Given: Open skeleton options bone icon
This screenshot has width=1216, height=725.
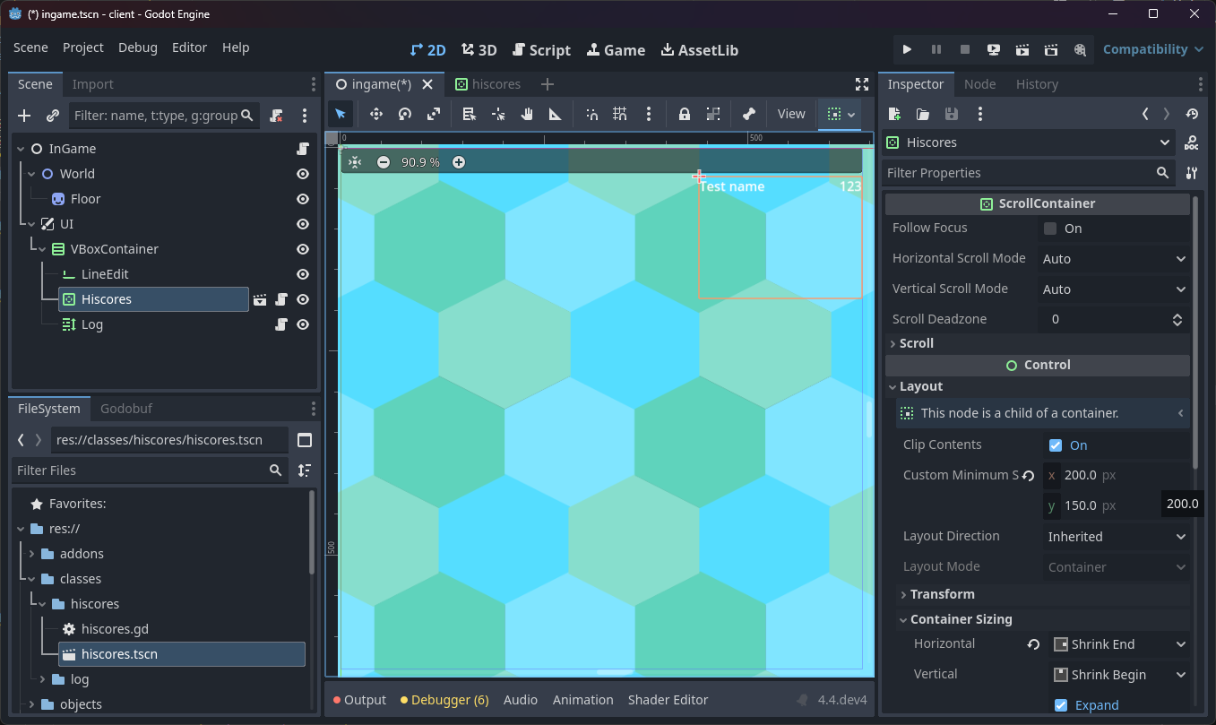Looking at the screenshot, I should coord(749,114).
